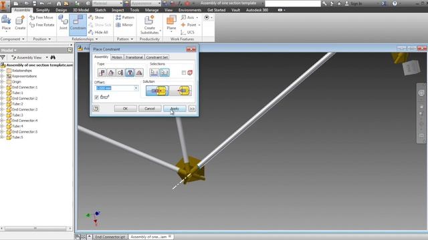Toggle Pick part first checkbox
The width and height of the screenshot is (428, 240).
(x=184, y=73)
